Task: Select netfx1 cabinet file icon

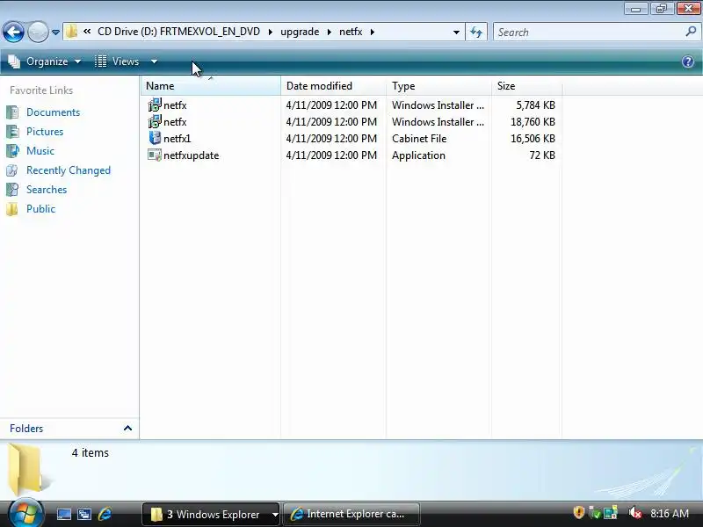Action: click(155, 138)
